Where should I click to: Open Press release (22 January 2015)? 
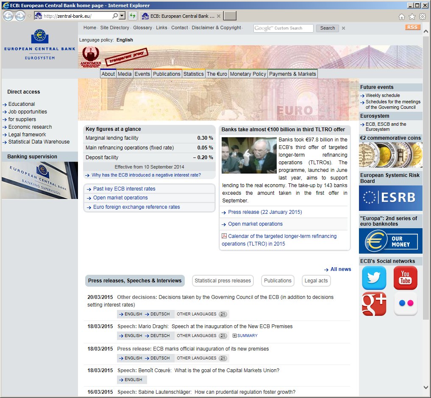[x=265, y=212]
